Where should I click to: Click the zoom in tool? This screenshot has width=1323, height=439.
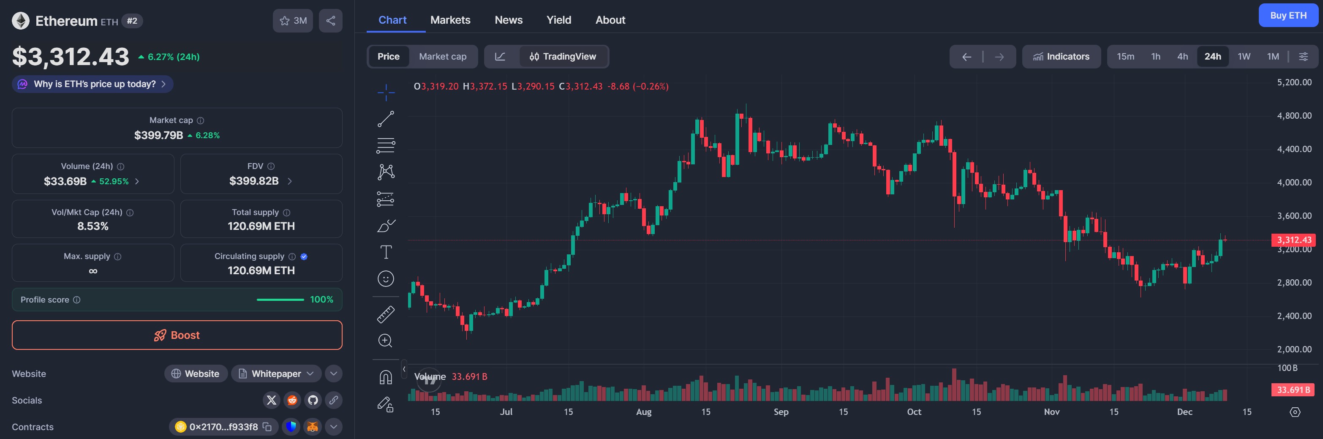pyautogui.click(x=386, y=341)
